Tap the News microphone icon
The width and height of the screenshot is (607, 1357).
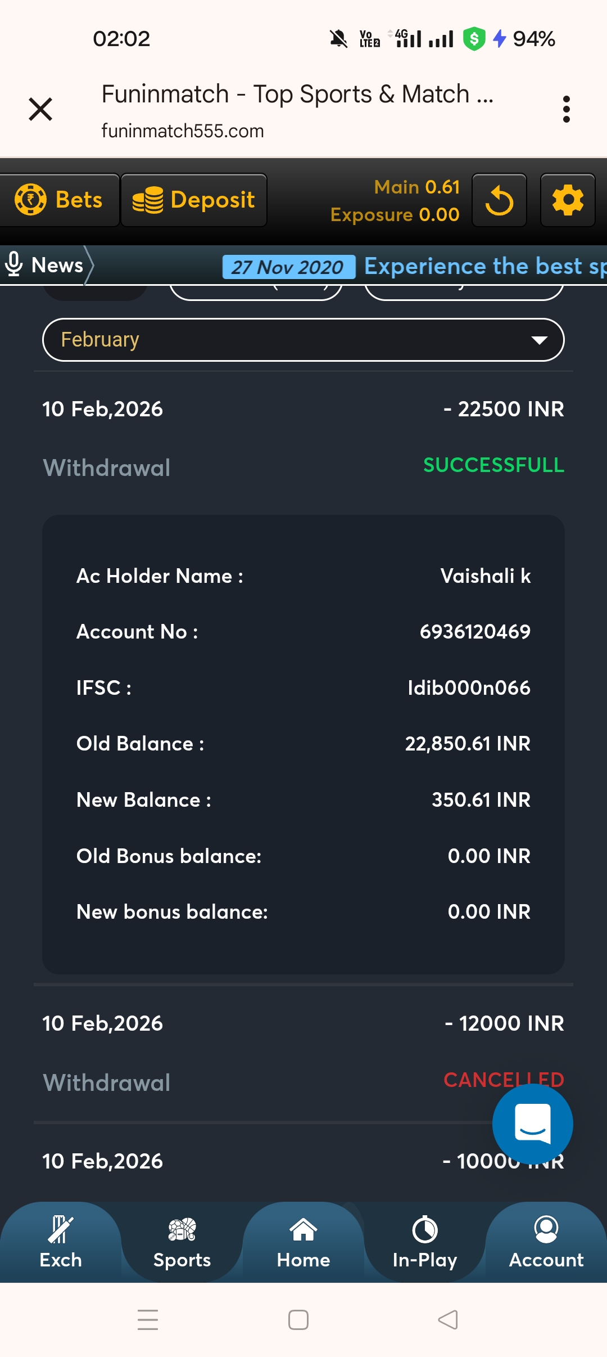pos(13,264)
